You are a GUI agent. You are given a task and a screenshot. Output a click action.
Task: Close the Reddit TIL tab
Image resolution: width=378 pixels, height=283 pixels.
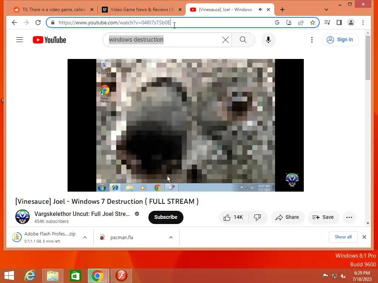tap(92, 10)
